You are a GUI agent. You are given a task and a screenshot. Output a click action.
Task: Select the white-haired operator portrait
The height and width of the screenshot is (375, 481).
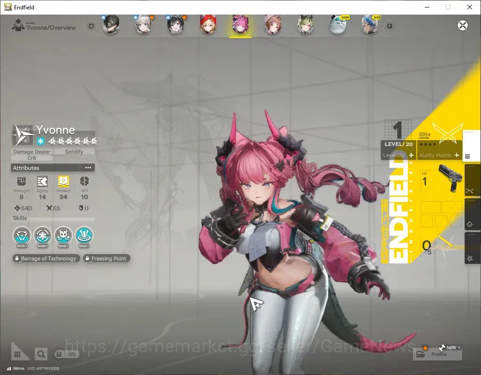(x=143, y=25)
